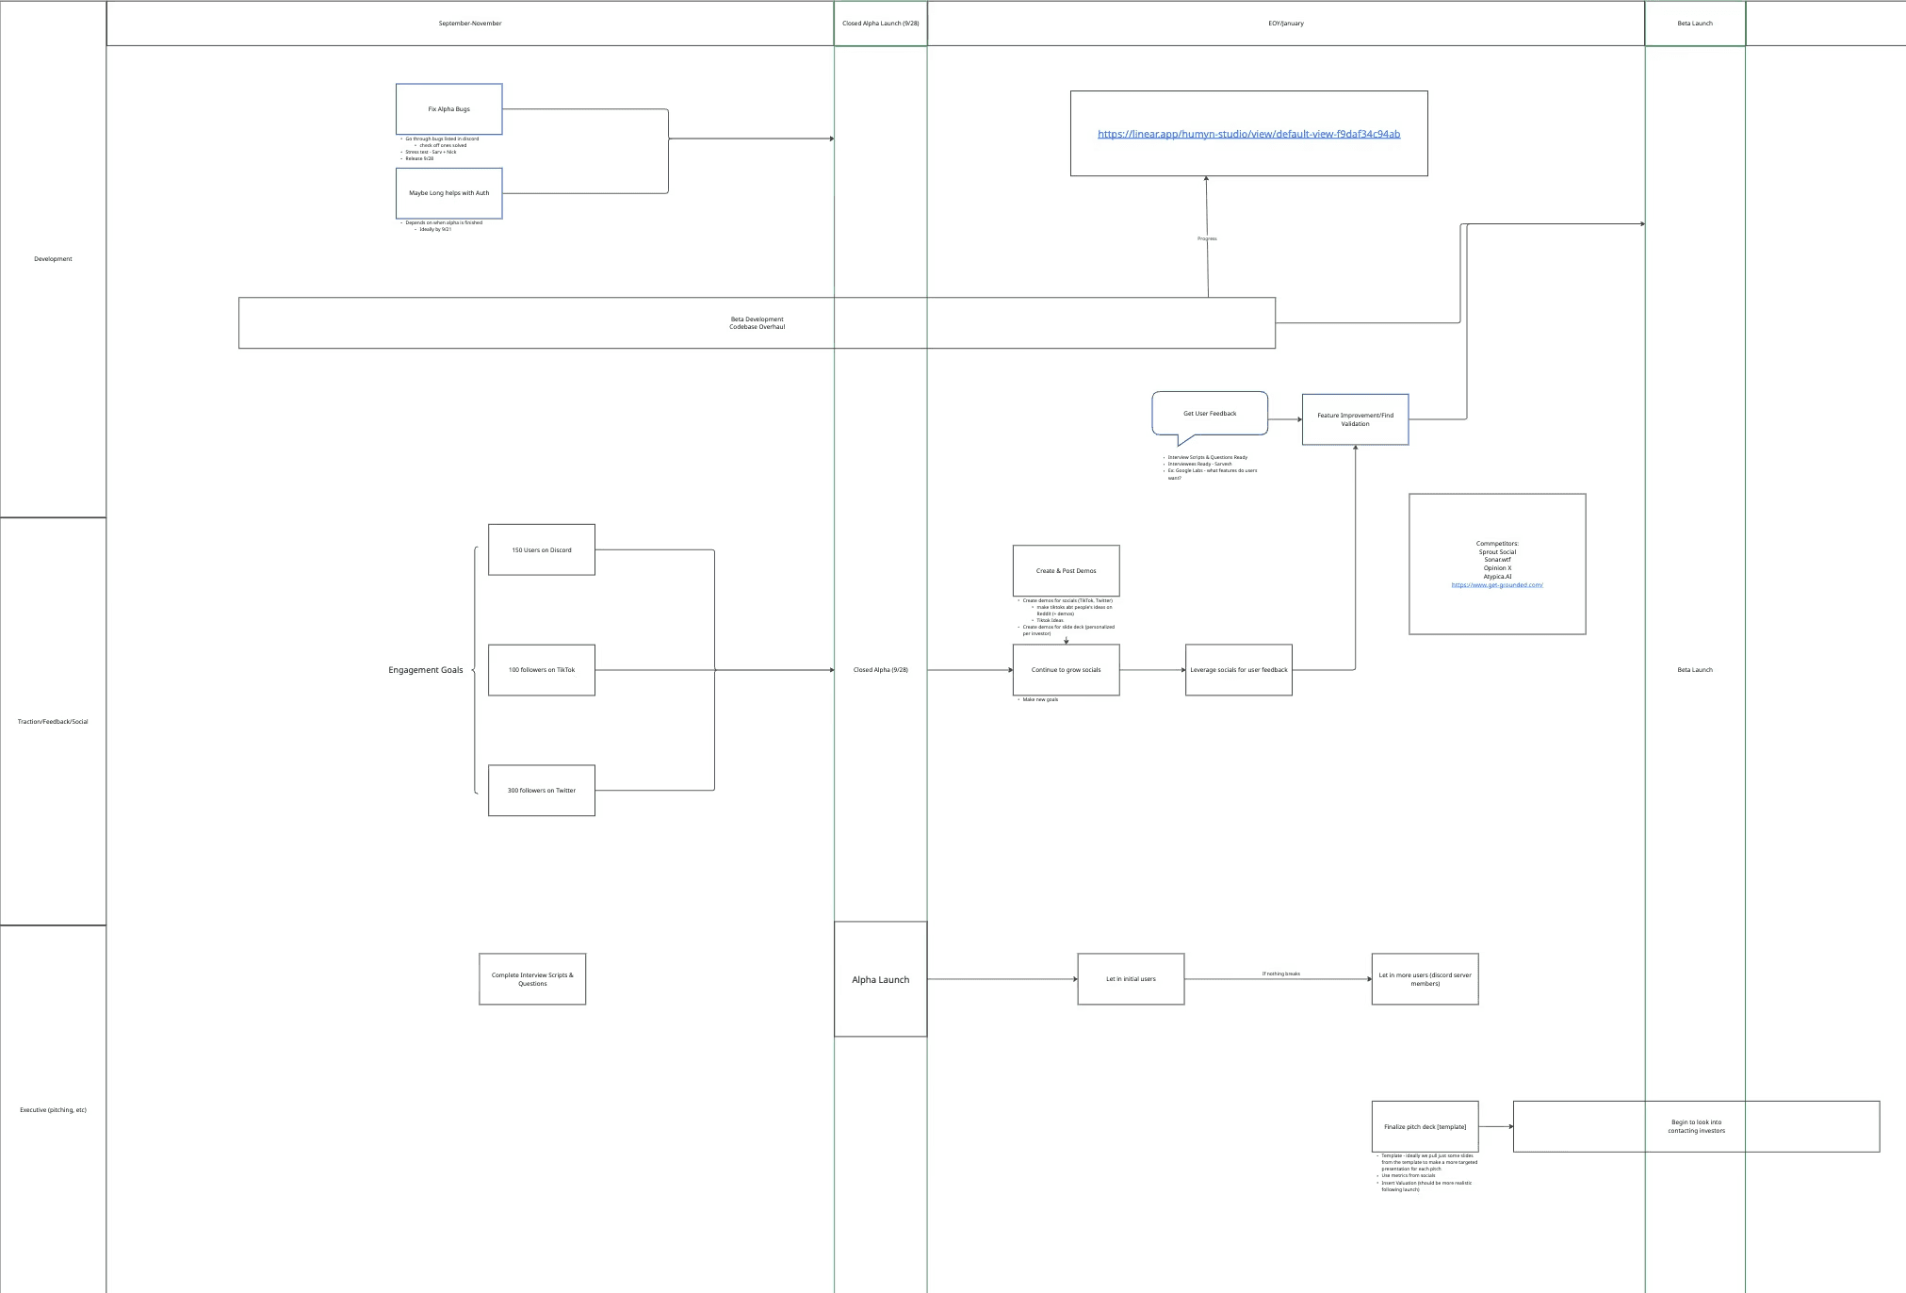Image resolution: width=1906 pixels, height=1293 pixels.
Task: Open the get-grounded.com competitor link
Action: 1497,585
